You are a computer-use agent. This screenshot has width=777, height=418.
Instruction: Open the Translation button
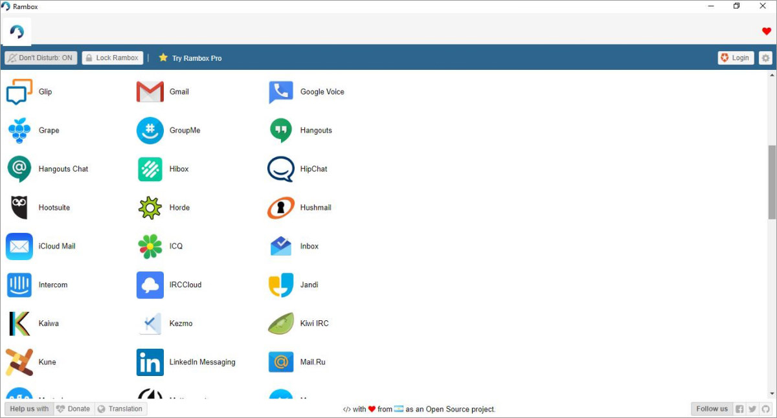(x=120, y=409)
